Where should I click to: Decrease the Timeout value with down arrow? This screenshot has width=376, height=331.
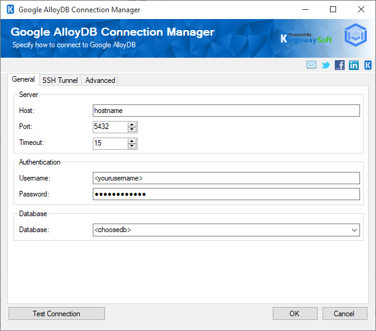coord(132,146)
